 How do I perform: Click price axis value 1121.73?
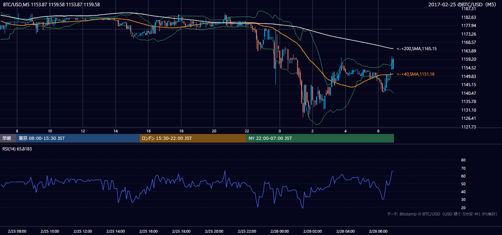pyautogui.click(x=469, y=127)
